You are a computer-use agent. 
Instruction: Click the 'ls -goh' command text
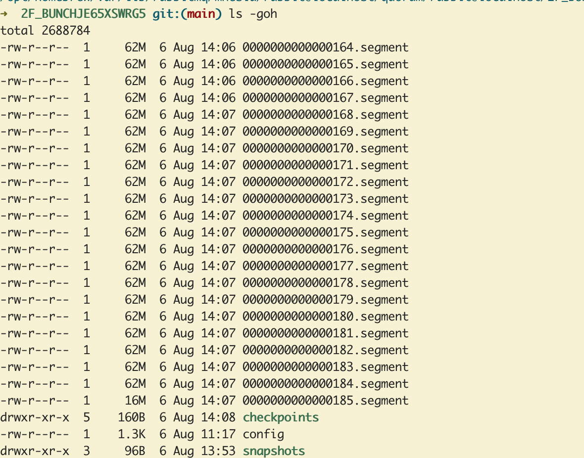pos(253,14)
